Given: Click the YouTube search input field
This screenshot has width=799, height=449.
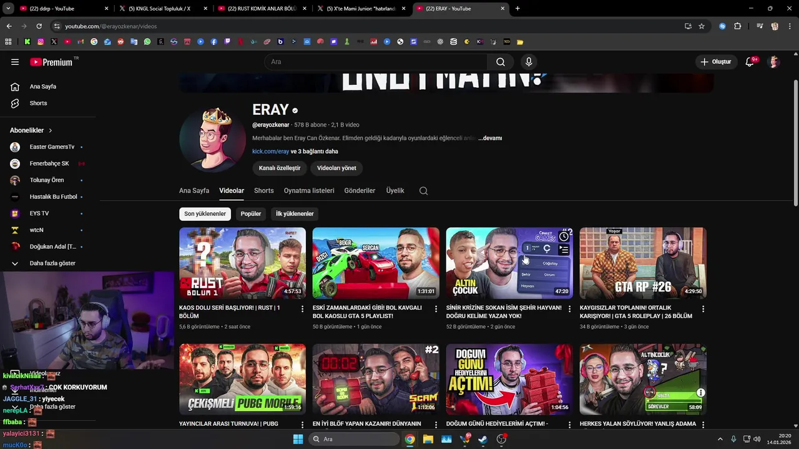Looking at the screenshot, I should click(x=376, y=62).
